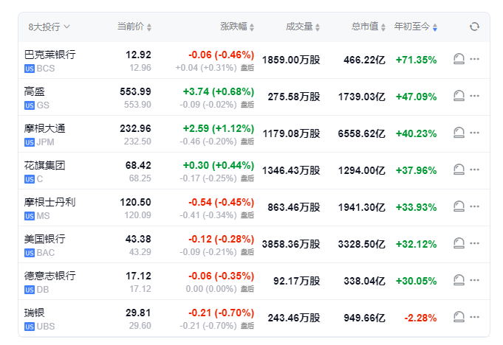Open the 8大投行 category dropdown
Image resolution: width=503 pixels, height=345 pixels.
click(49, 27)
